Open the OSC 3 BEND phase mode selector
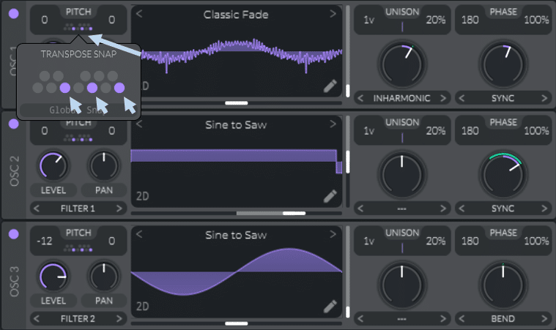The height and width of the screenshot is (330, 556). click(x=503, y=319)
